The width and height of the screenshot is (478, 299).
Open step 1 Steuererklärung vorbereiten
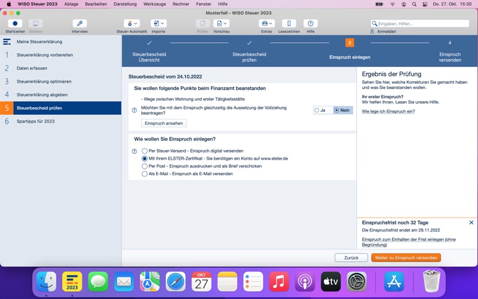pos(61,55)
